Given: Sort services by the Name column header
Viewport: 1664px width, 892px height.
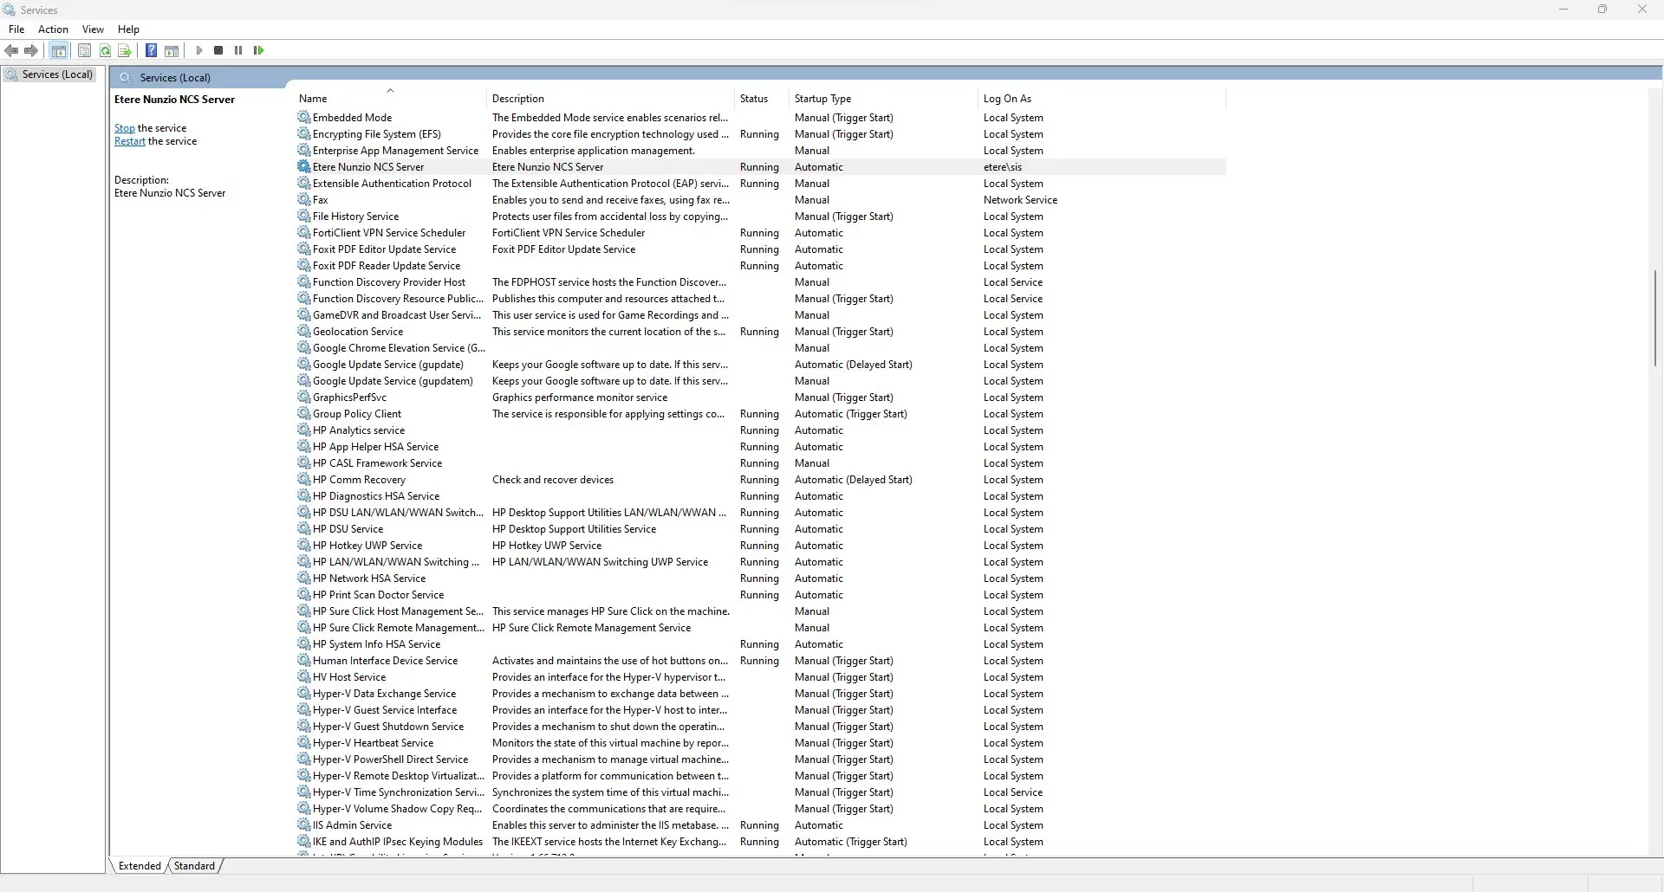Looking at the screenshot, I should pyautogui.click(x=313, y=99).
